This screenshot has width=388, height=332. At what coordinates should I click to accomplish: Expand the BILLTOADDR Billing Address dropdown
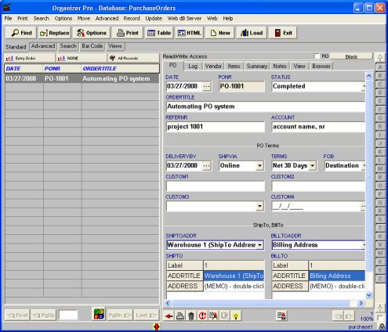[x=364, y=245]
